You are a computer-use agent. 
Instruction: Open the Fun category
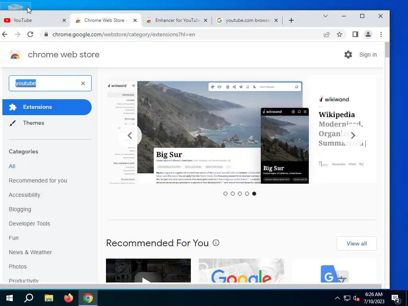(x=14, y=238)
